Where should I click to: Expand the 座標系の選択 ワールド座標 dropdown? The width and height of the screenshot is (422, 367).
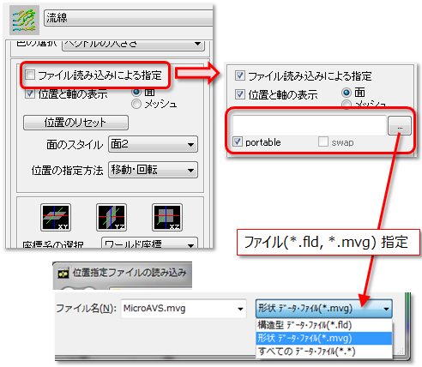(149, 243)
